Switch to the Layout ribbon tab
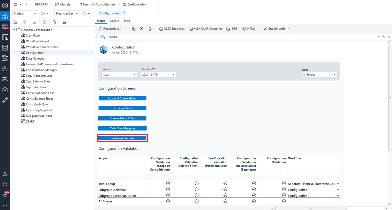The width and height of the screenshot is (392, 210). [x=115, y=21]
